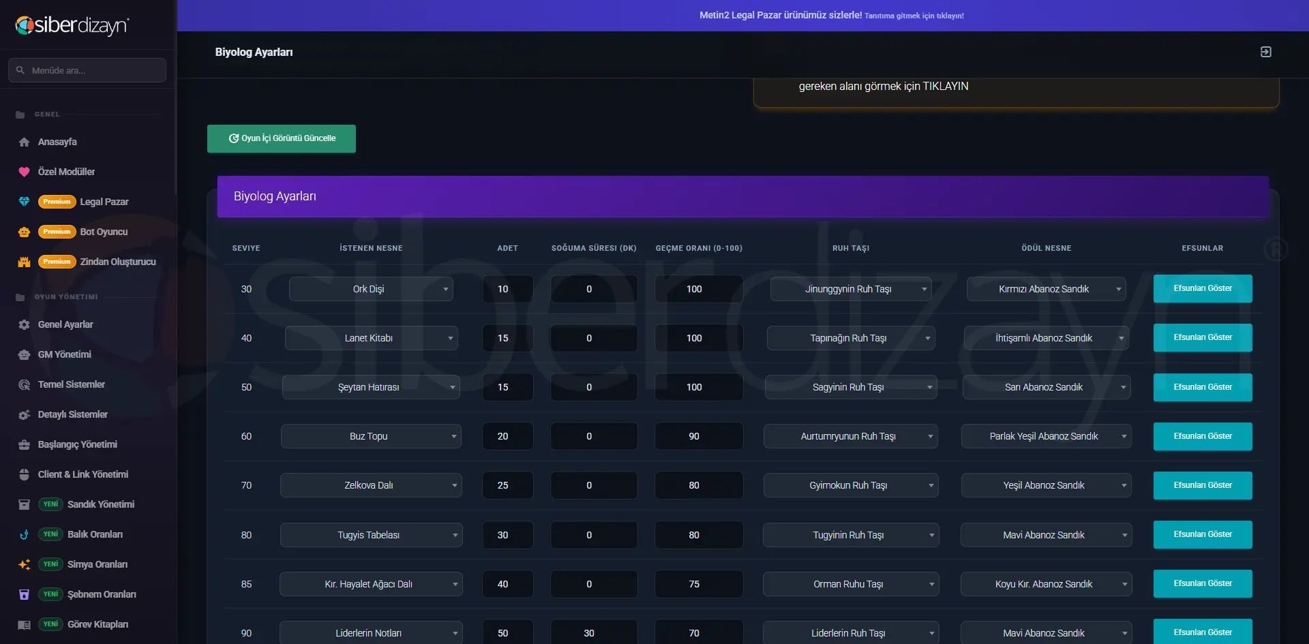This screenshot has height=644, width=1309.
Task: Open the Aurtumryunun Ruh Taşı dropdown
Action: click(x=851, y=436)
